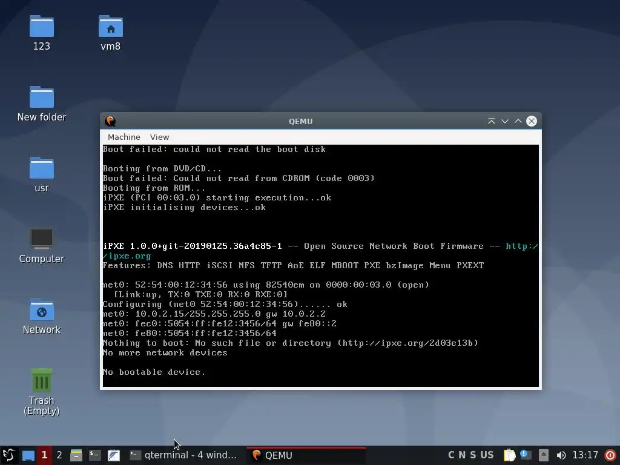Screen dimensions: 620x465
Task: Click the 'iPXE initialising devices...ok' line
Action: point(184,207)
